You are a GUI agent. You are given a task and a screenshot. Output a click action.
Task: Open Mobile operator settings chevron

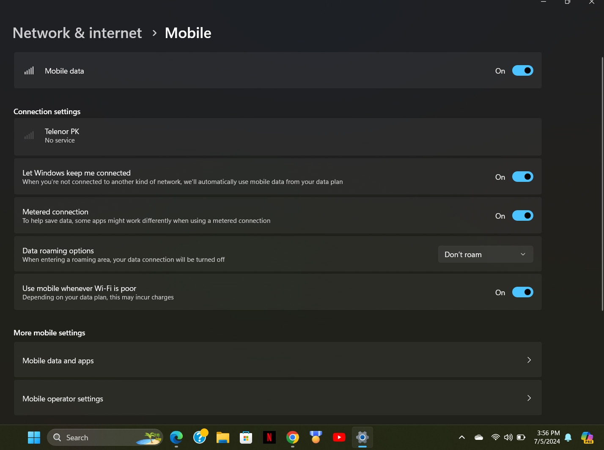pyautogui.click(x=529, y=398)
